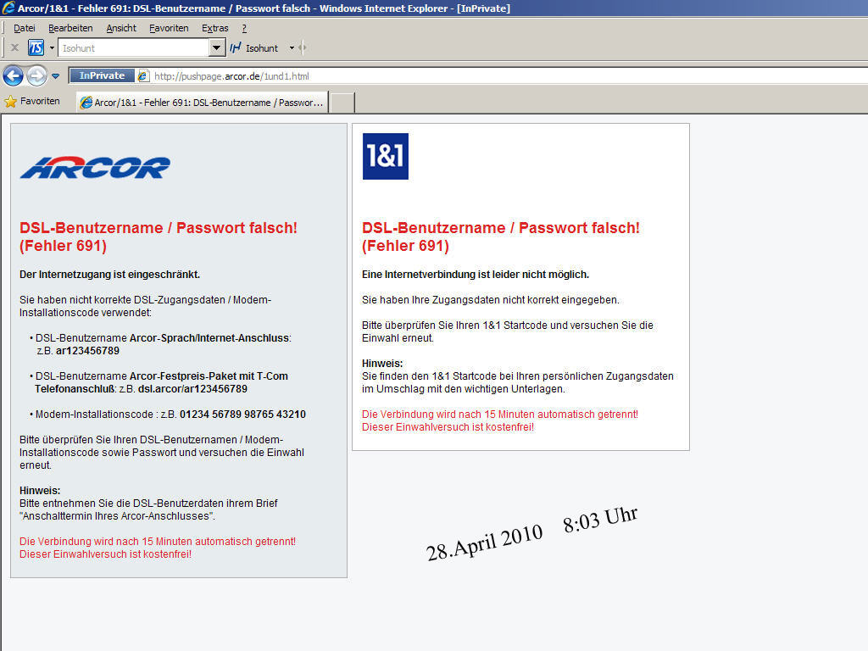Image resolution: width=868 pixels, height=651 pixels.
Task: Click 'Hinweis:' label in Arcor panel
Action: pyautogui.click(x=40, y=491)
